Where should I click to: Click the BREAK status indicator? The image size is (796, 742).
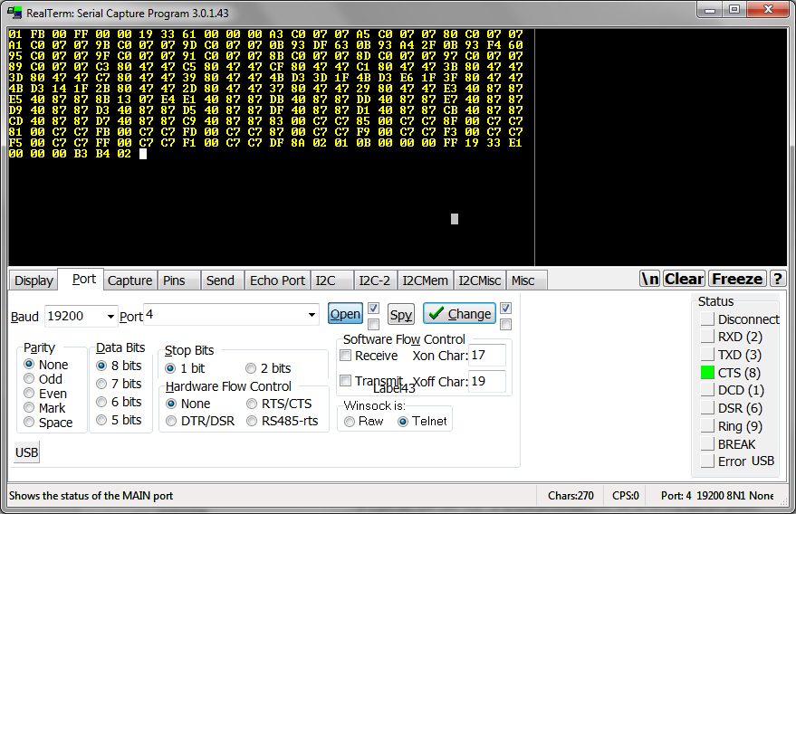707,444
